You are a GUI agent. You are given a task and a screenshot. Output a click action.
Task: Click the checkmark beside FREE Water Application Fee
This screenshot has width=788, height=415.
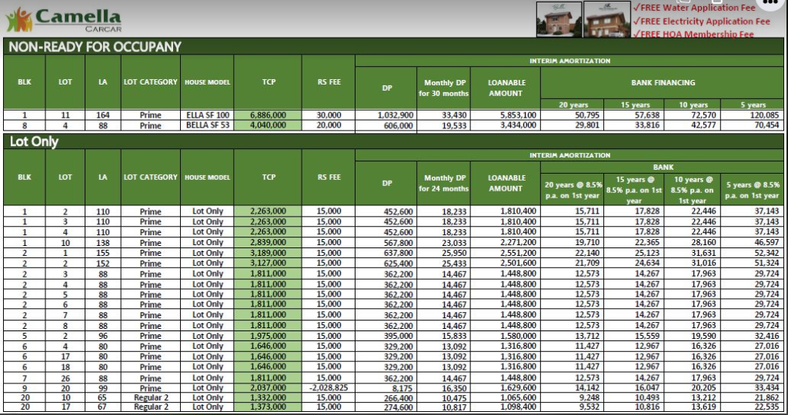click(636, 8)
